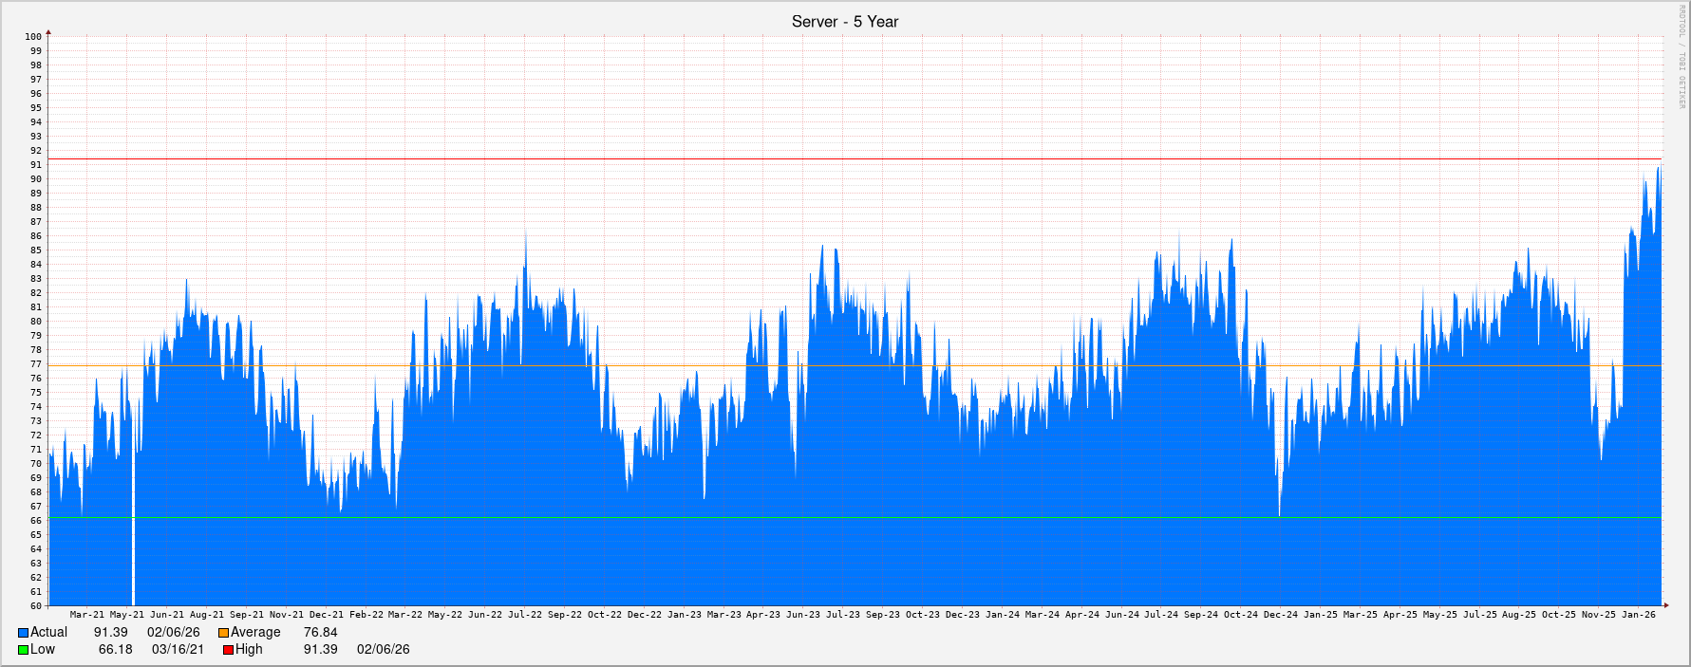The height and width of the screenshot is (667, 1691).
Task: Click the Actual value 91.39 in the legend
Action: 110,633
